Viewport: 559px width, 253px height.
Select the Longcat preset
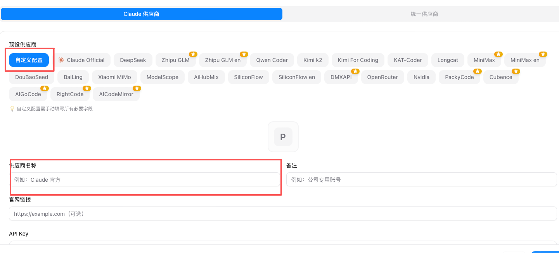coord(448,60)
